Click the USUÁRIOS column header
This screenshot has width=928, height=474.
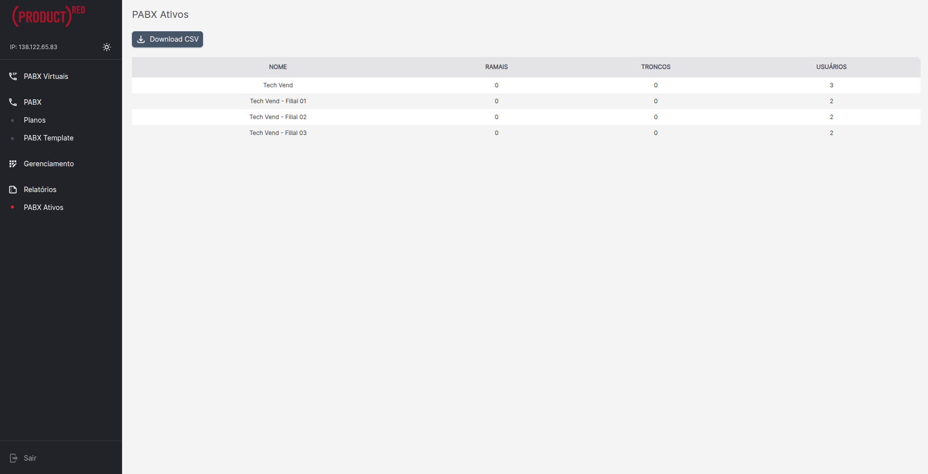831,67
